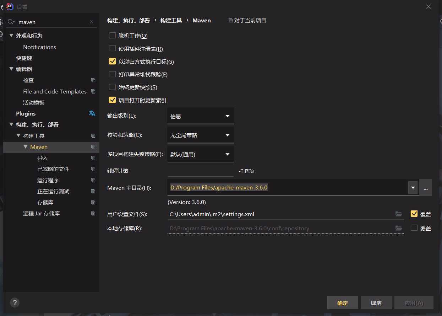This screenshot has height=316, width=442.
Task: Click project-level icon next to 运行程序
Action: point(93,180)
